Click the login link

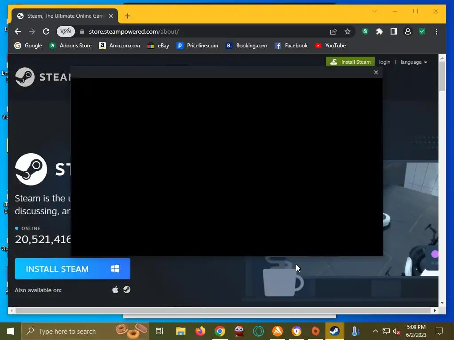point(384,62)
